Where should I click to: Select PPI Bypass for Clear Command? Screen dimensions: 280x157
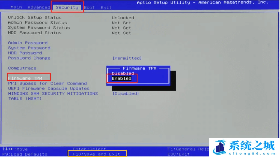(x=47, y=83)
